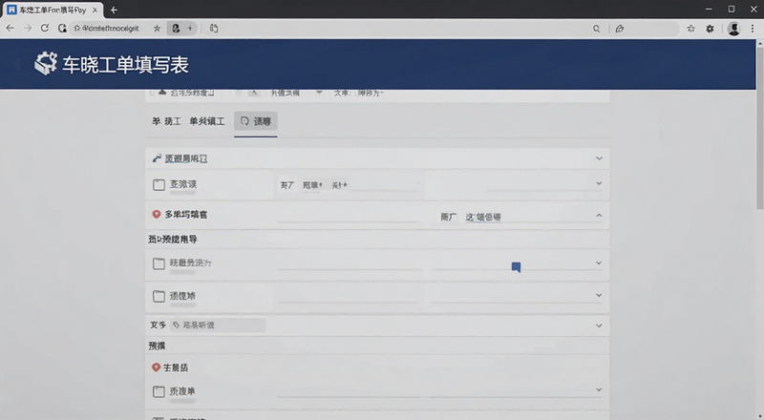Screen dimensions: 764x420
Task: Click the site info icon in the address bar
Action: click(x=77, y=29)
